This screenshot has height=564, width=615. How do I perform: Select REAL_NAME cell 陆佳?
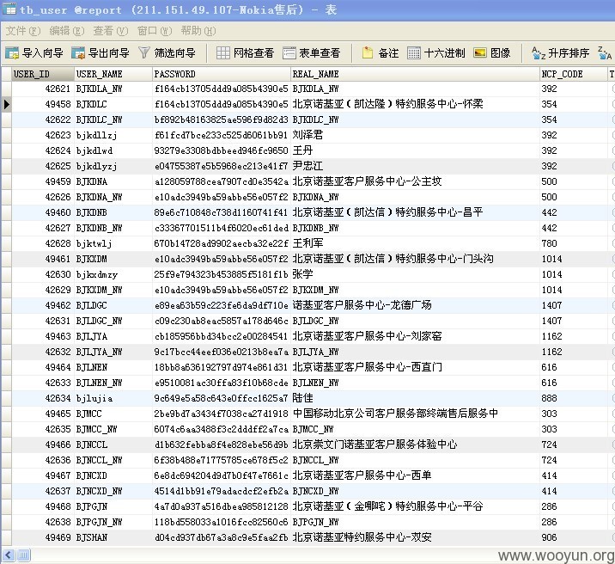point(415,398)
